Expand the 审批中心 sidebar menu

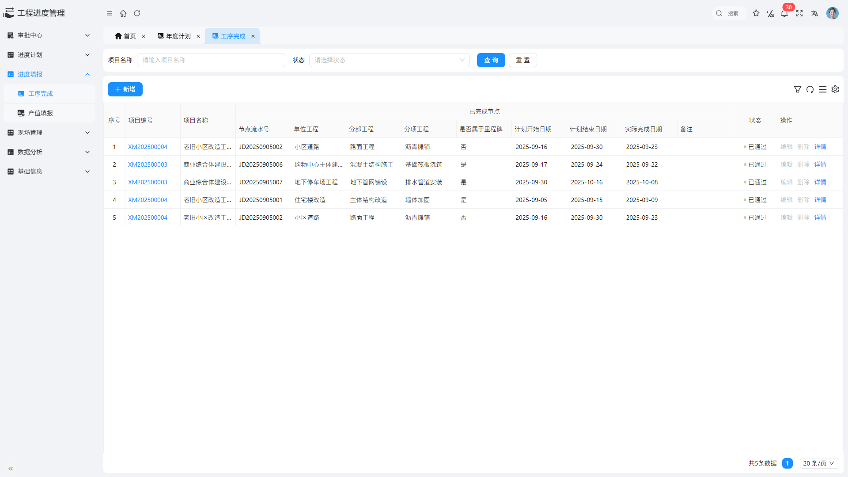tap(49, 35)
